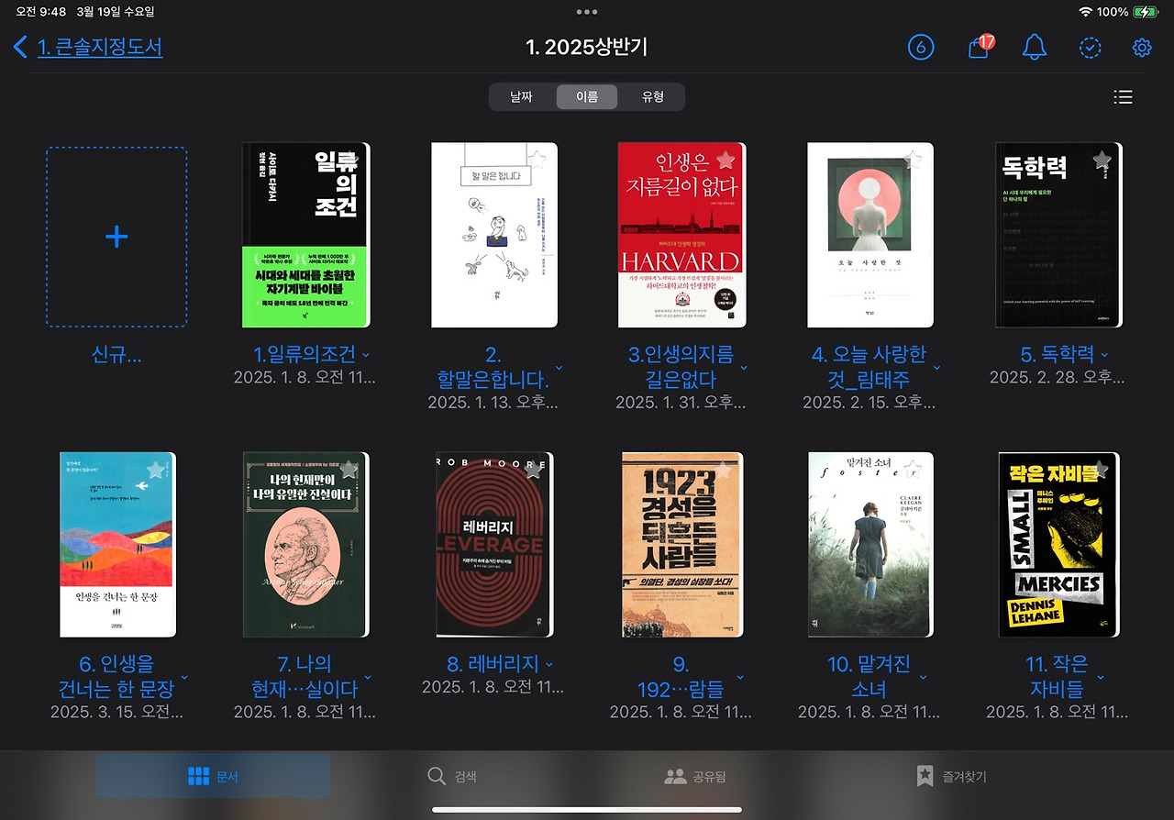Expand the 8. 레버리지 chevron

(549, 665)
